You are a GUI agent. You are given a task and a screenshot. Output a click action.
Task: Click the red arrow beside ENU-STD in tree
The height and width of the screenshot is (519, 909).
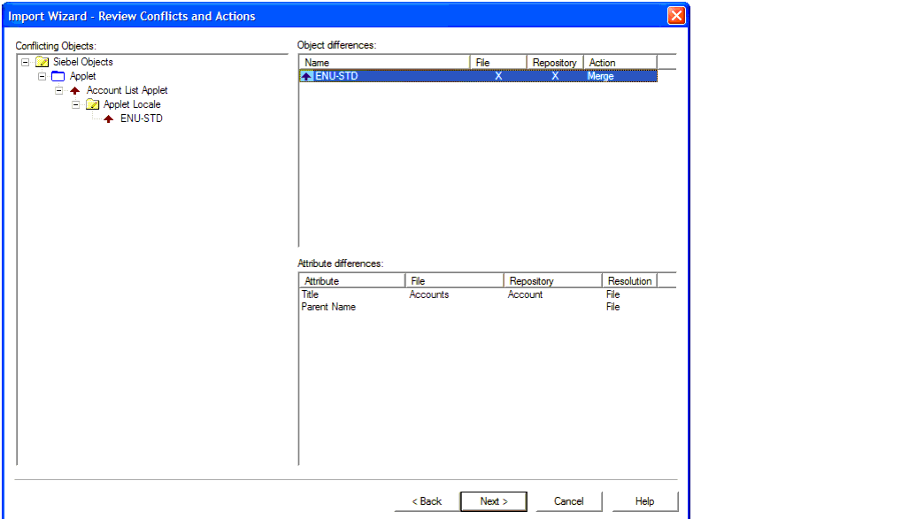pos(108,118)
